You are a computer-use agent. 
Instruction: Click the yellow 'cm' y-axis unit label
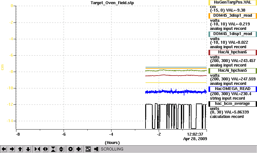2,67
